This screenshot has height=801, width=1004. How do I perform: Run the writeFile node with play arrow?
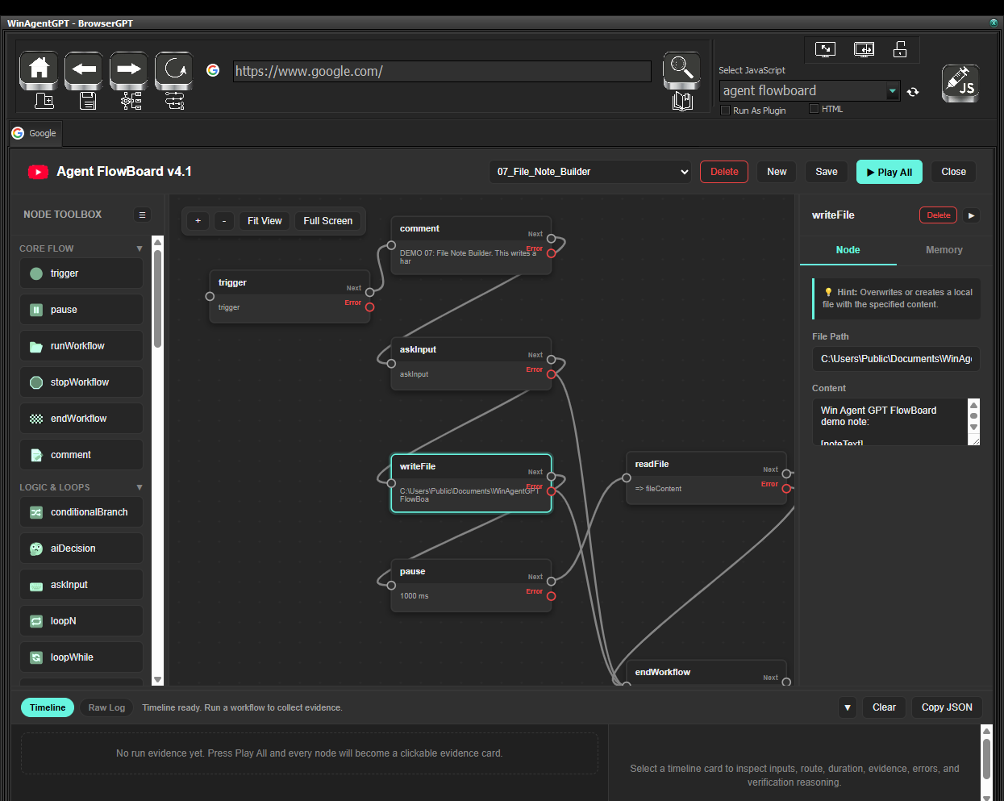[972, 215]
